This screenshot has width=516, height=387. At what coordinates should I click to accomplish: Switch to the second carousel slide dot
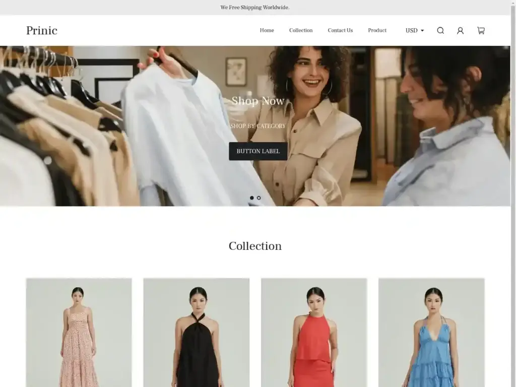pyautogui.click(x=259, y=198)
